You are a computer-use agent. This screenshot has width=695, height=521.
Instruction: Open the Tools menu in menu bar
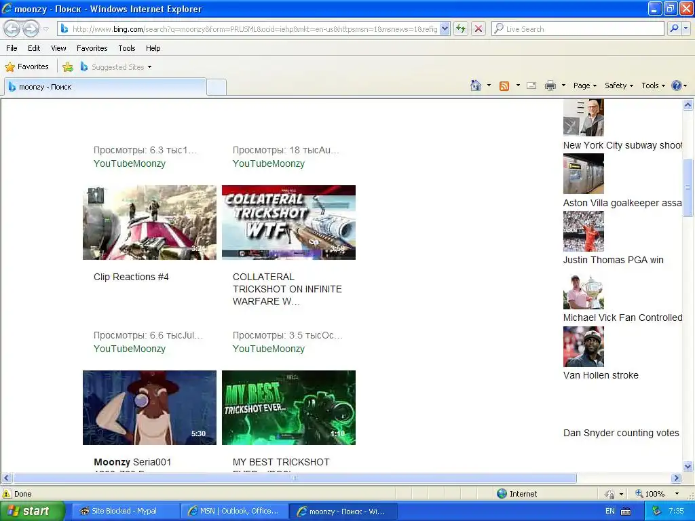point(127,48)
